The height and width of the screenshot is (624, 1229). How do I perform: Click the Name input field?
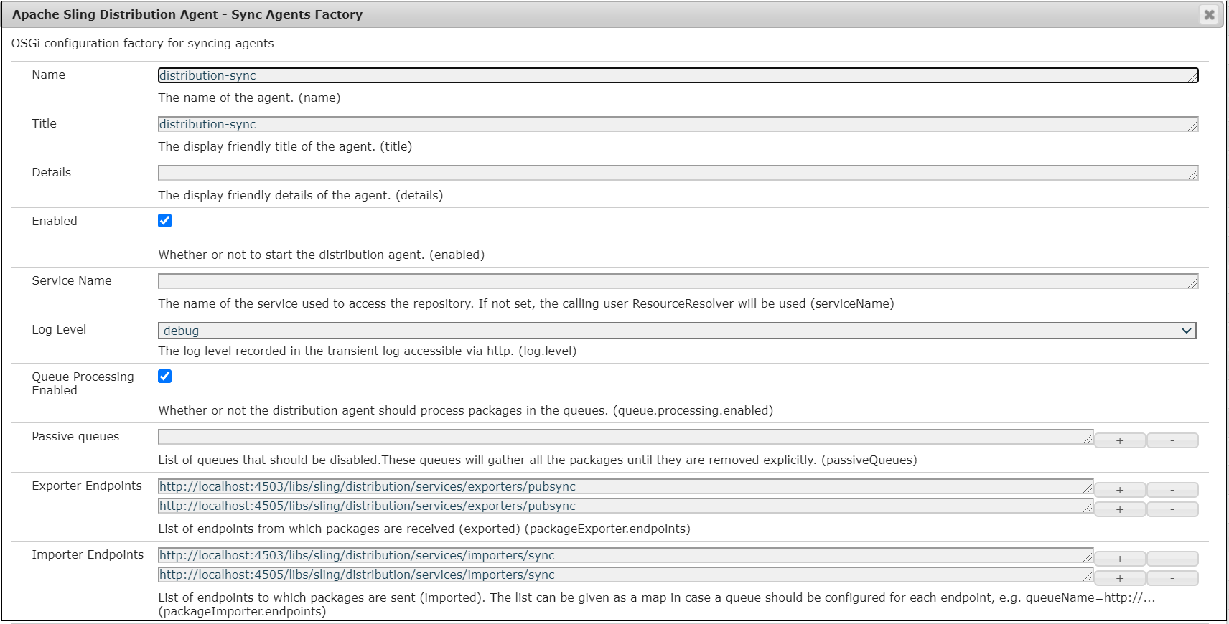[678, 75]
